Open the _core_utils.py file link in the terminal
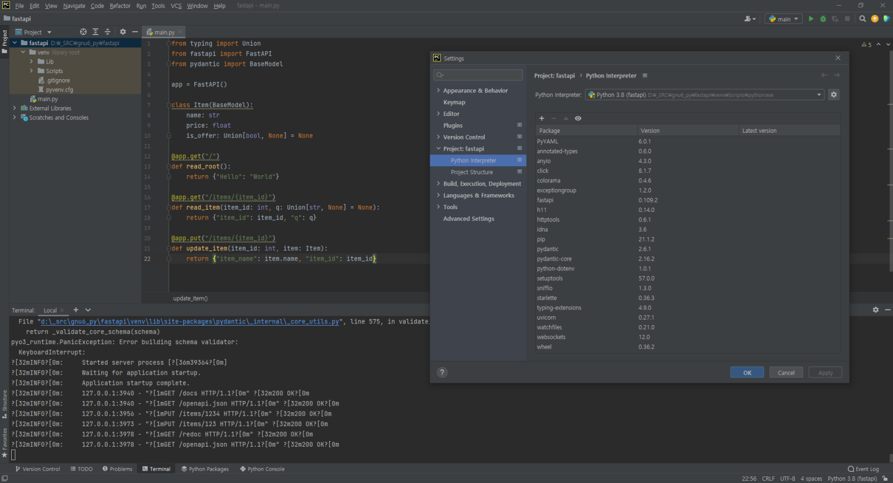The image size is (893, 483). coord(190,322)
